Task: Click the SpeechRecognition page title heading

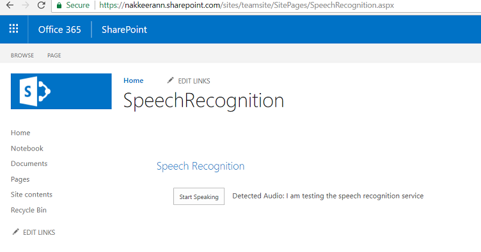Action: (203, 101)
